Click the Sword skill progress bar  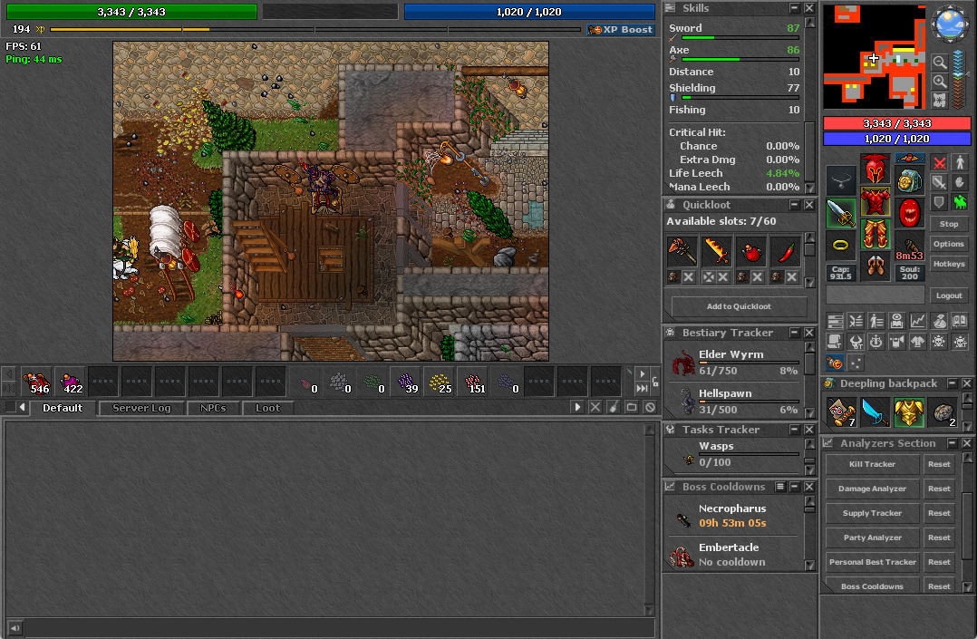click(740, 38)
